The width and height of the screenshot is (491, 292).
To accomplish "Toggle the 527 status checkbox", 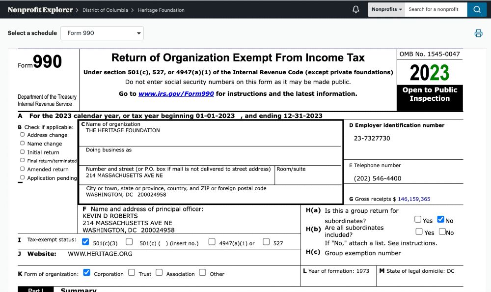I will [x=266, y=242].
